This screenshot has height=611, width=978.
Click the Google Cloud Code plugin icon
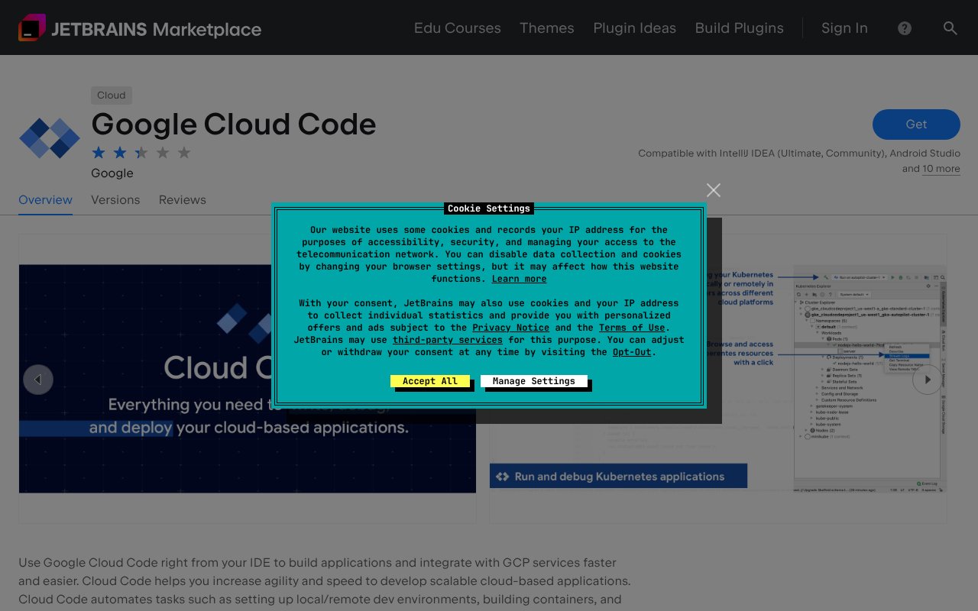pyautogui.click(x=50, y=138)
